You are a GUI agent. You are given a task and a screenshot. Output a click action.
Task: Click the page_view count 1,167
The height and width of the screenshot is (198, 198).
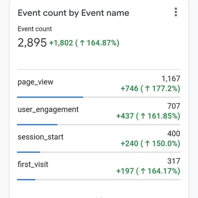click(x=171, y=79)
